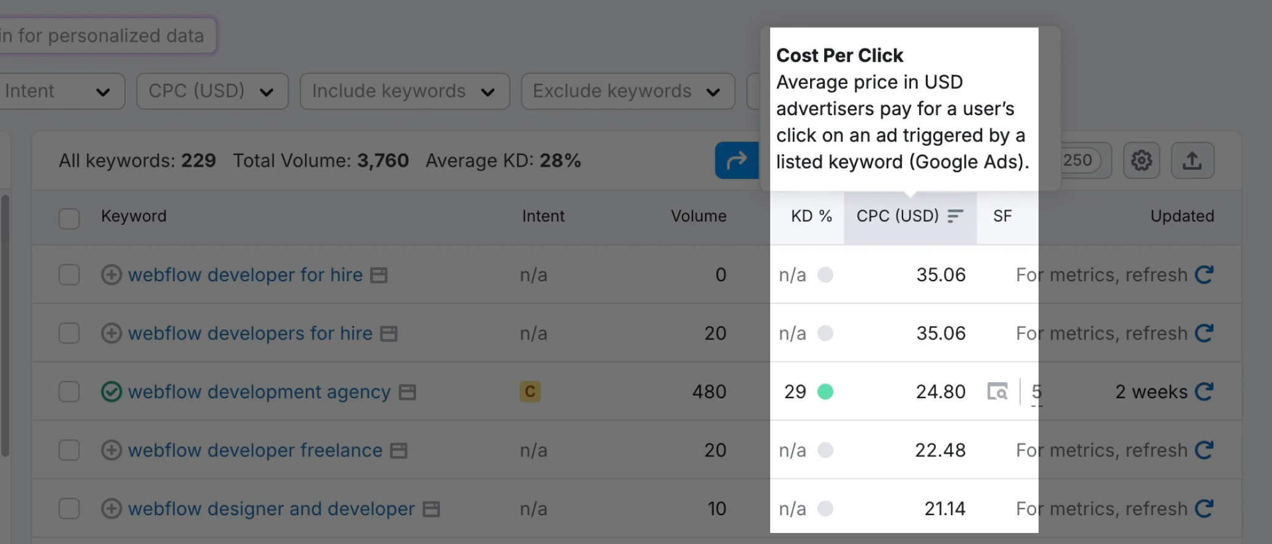Open SERP view icon for webflow developer freelance
The width and height of the screenshot is (1272, 544).
pos(399,451)
